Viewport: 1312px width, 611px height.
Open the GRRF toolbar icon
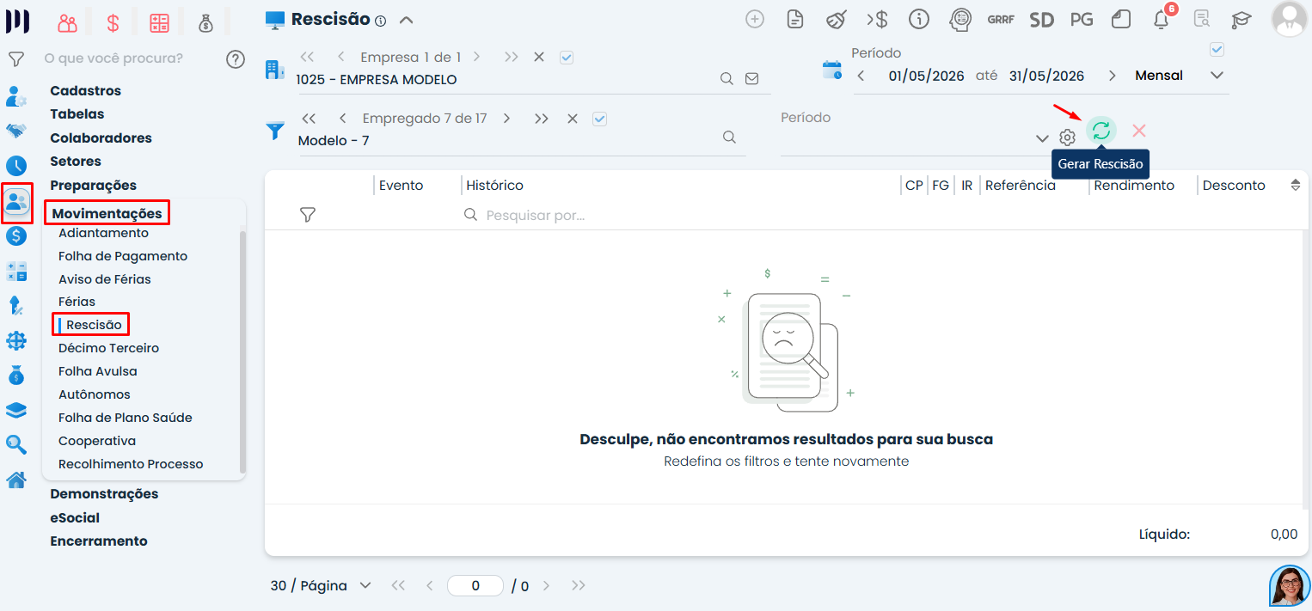click(1001, 19)
